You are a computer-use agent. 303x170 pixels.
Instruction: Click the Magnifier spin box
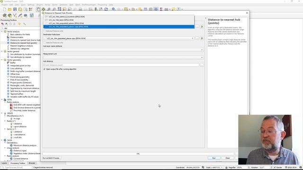(x=243, y=168)
